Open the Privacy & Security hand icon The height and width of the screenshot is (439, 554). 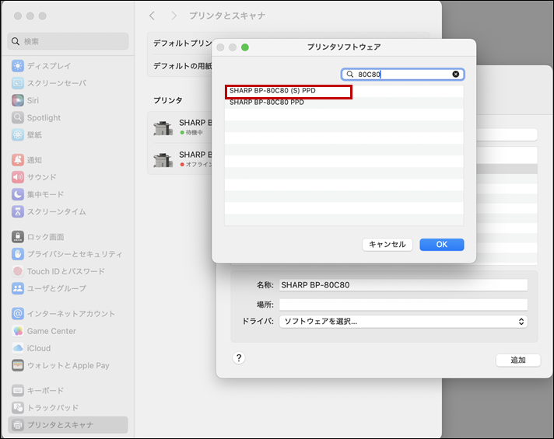18,254
